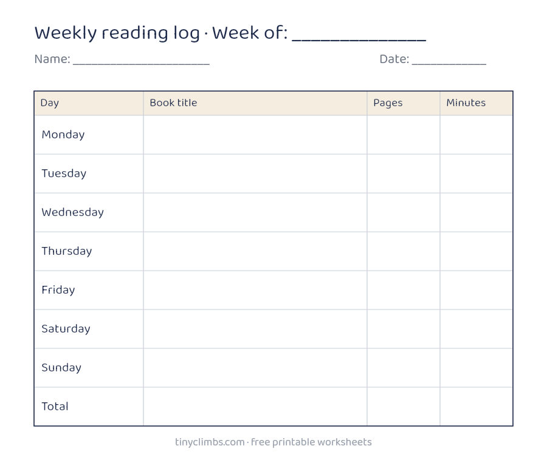Select the Wednesday row label
The width and height of the screenshot is (547, 460).
(x=72, y=212)
